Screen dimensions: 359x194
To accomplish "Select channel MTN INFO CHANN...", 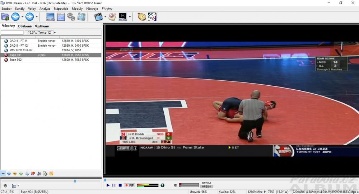I will tap(51, 50).
